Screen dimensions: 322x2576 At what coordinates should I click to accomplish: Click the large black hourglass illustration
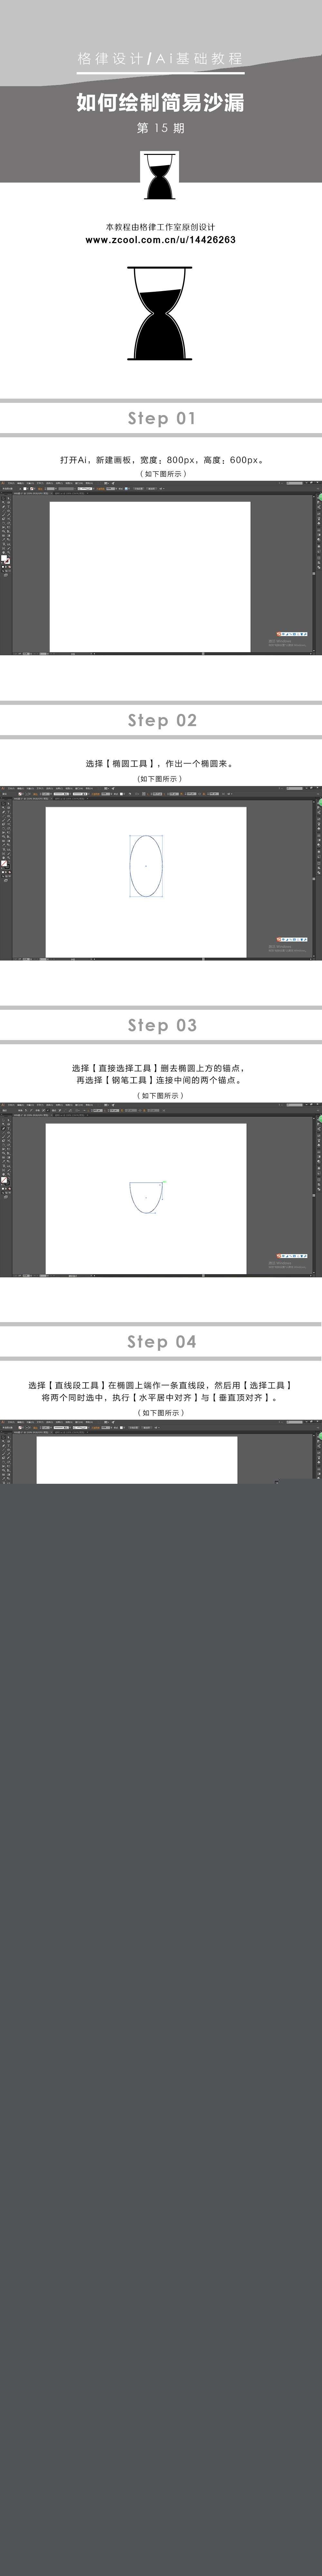pyautogui.click(x=160, y=313)
